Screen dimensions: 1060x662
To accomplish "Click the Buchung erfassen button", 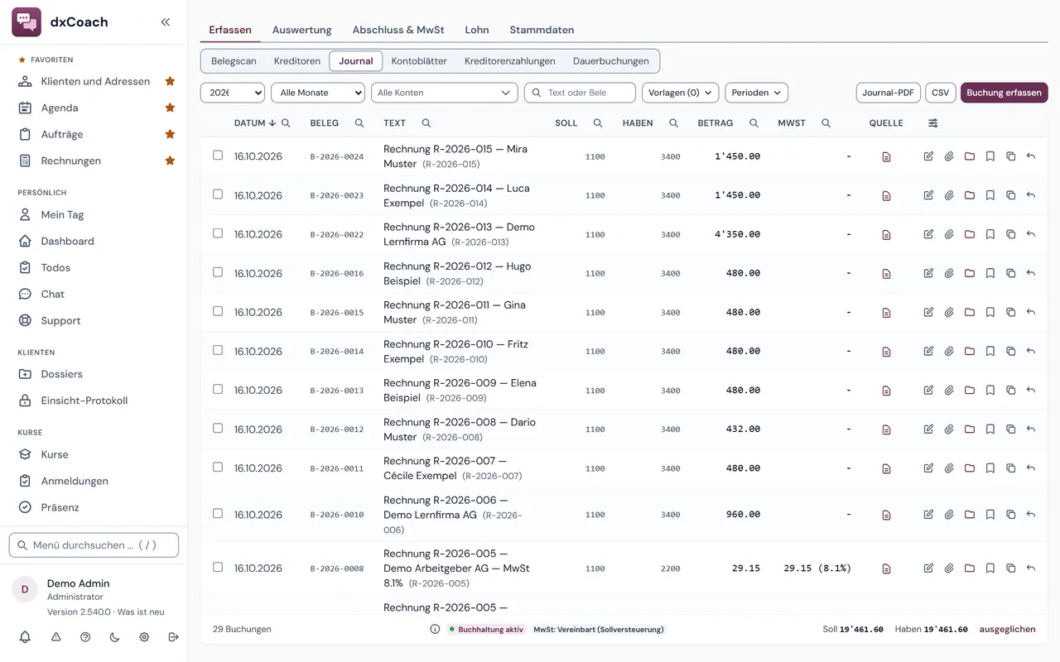I will pyautogui.click(x=1005, y=93).
